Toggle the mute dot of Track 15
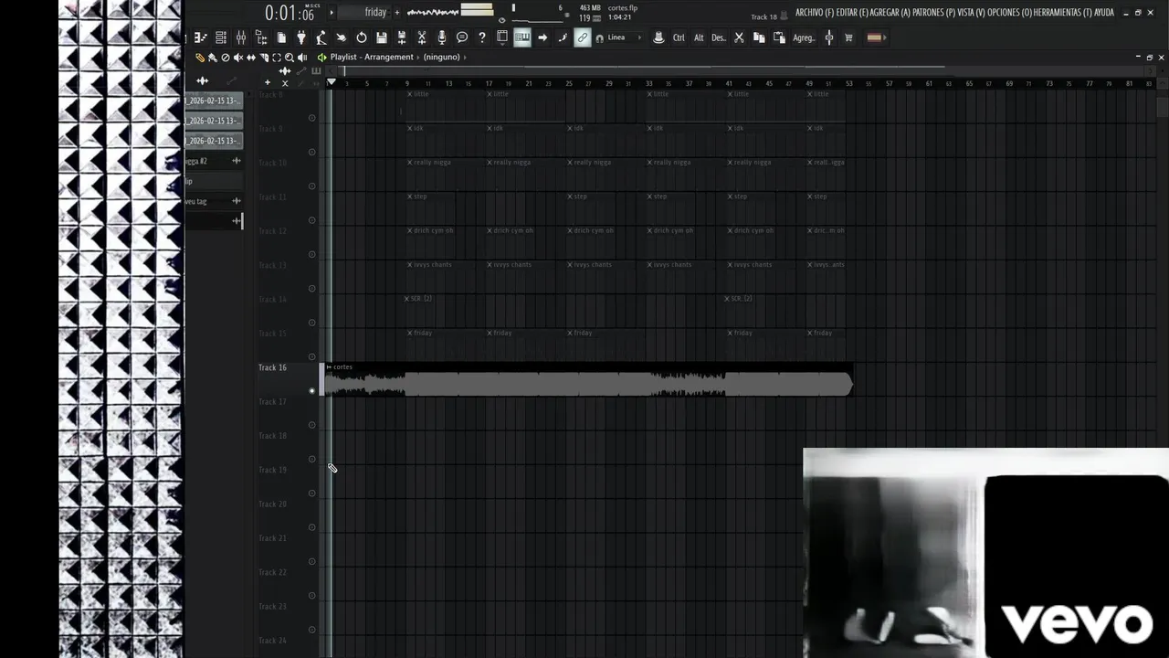1169x658 pixels. pos(311,356)
